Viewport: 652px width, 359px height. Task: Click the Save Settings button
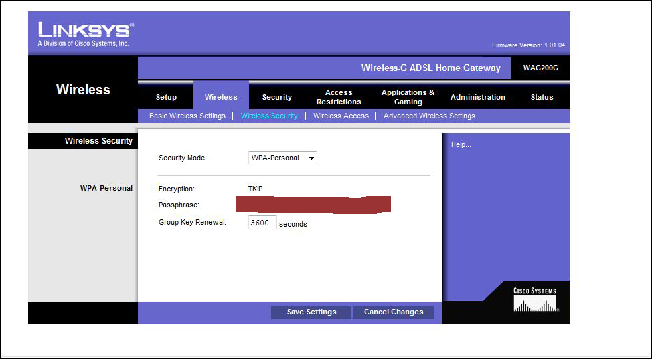tap(311, 312)
